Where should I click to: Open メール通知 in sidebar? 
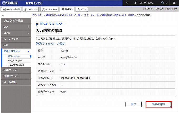(16, 82)
